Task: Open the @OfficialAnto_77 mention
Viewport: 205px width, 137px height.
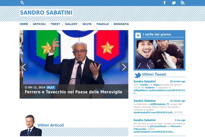Action: click(x=160, y=104)
